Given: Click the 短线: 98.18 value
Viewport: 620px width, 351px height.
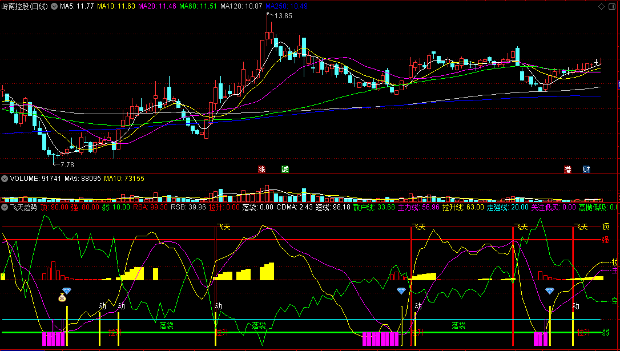Looking at the screenshot, I should pyautogui.click(x=333, y=207).
